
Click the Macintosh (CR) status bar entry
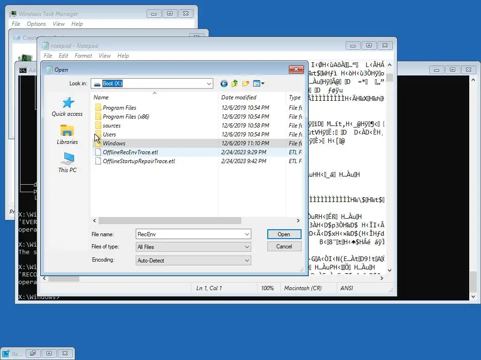pos(303,288)
